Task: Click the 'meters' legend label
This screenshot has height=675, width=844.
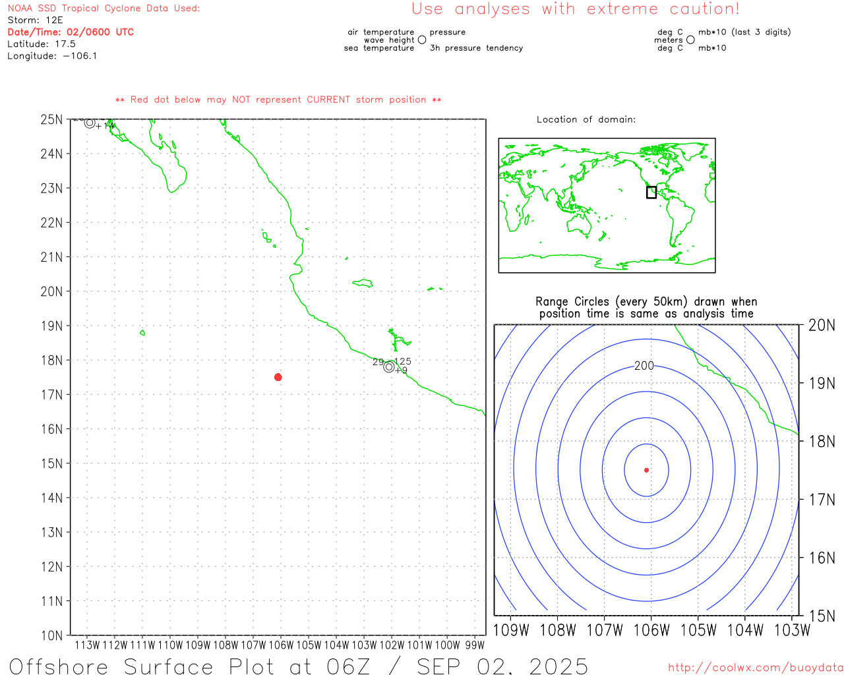Action: tap(669, 40)
